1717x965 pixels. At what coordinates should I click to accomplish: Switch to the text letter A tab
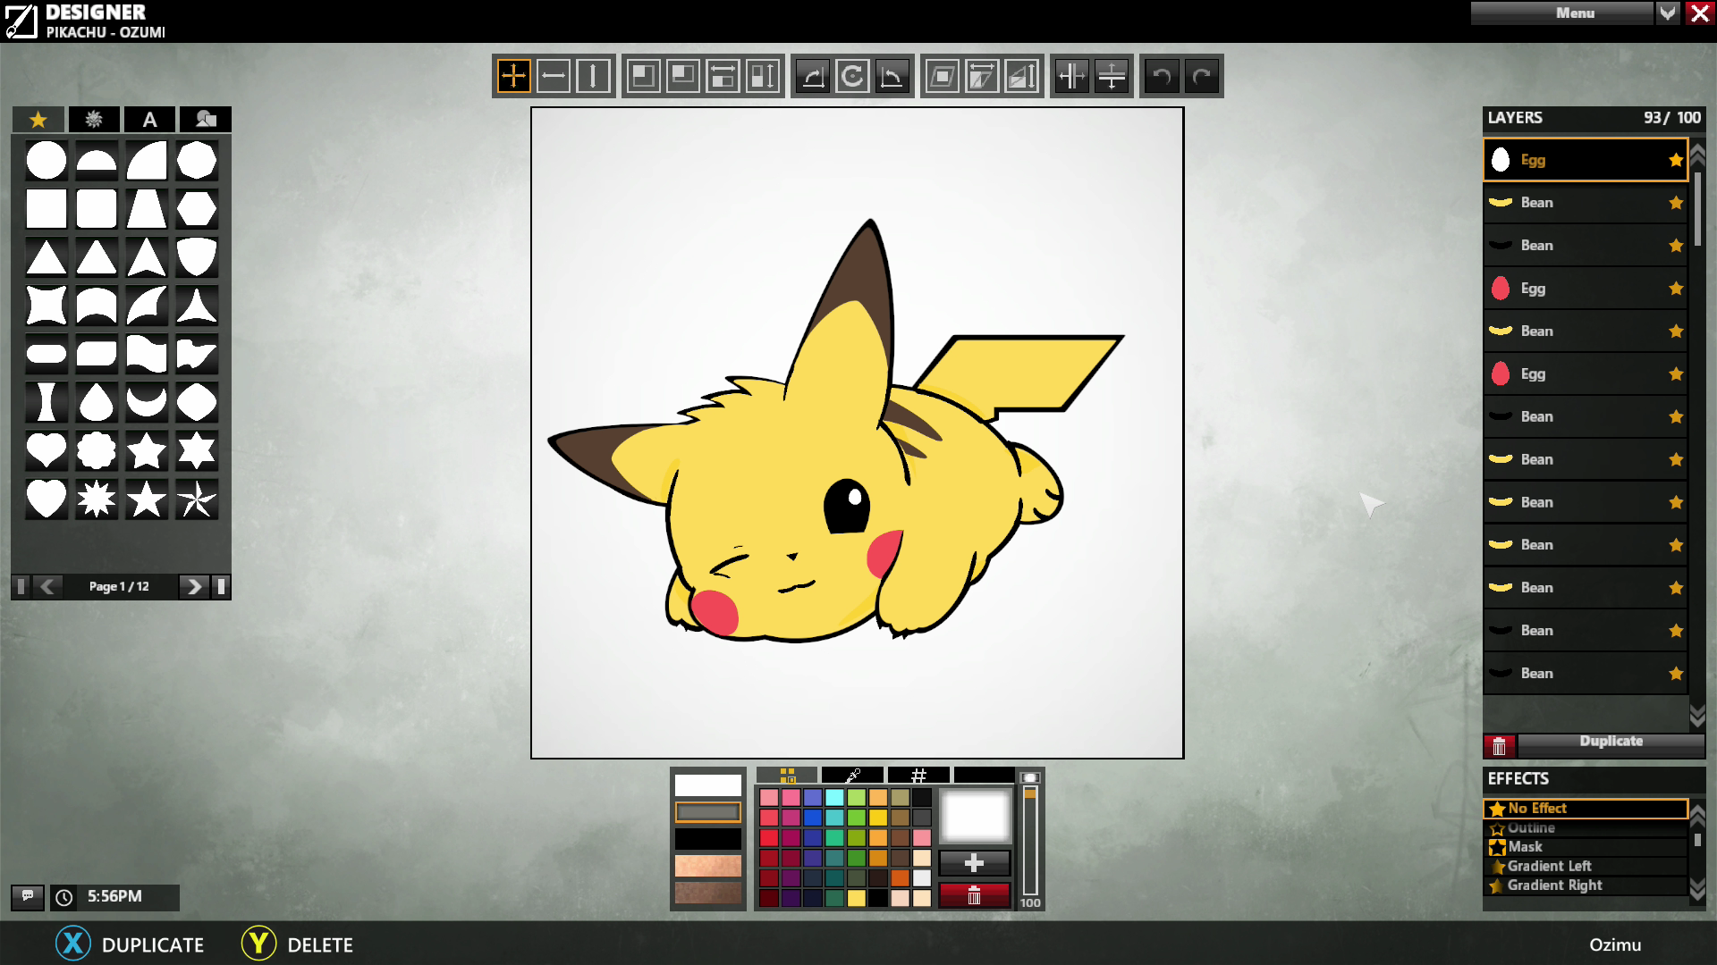tap(149, 119)
